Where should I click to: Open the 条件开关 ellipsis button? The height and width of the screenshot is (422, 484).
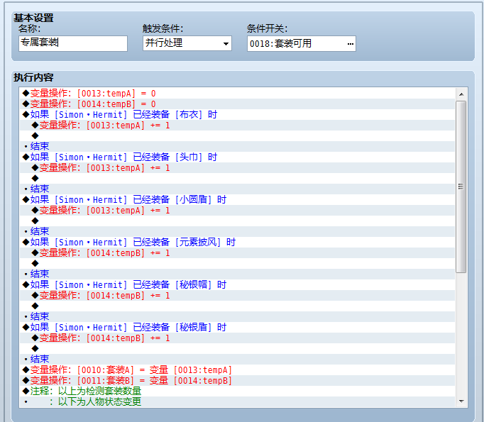(x=350, y=44)
